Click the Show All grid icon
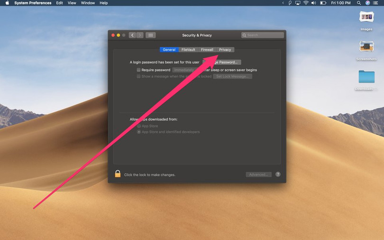Image resolution: width=384 pixels, height=240 pixels. tap(150, 35)
